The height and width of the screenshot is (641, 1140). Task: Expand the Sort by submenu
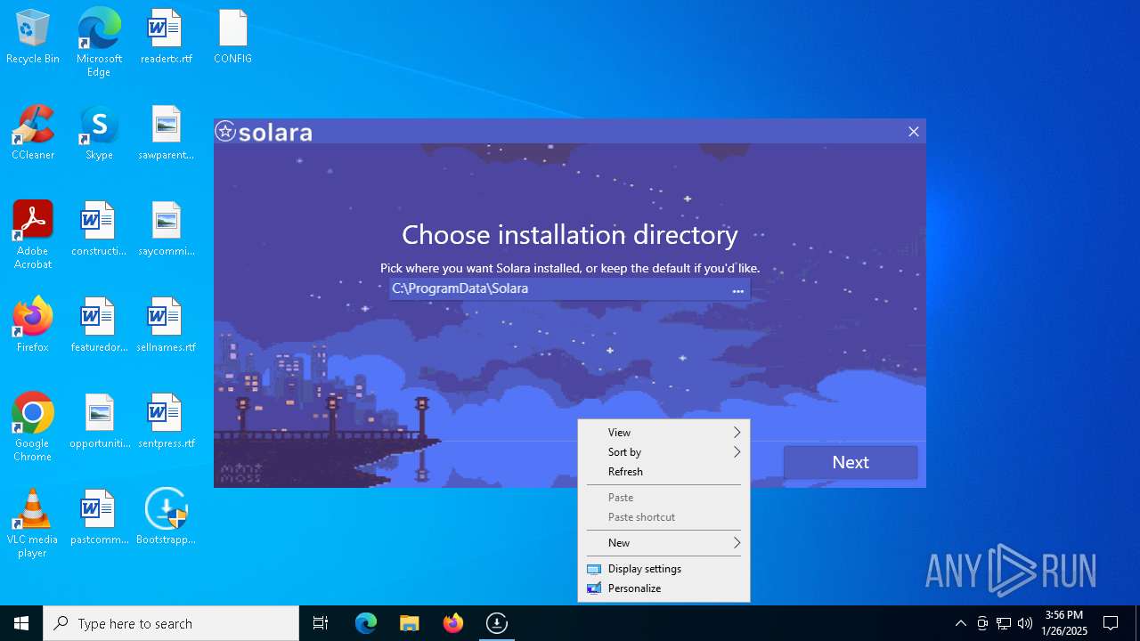tap(664, 452)
